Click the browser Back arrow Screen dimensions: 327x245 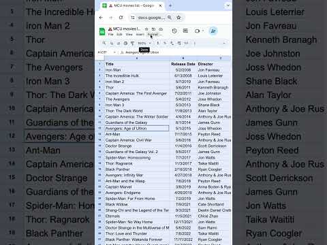pos(101,18)
